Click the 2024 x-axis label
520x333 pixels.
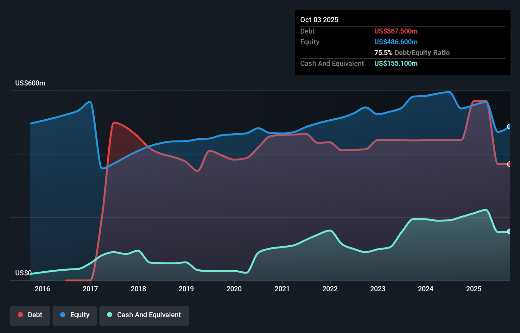pos(426,289)
